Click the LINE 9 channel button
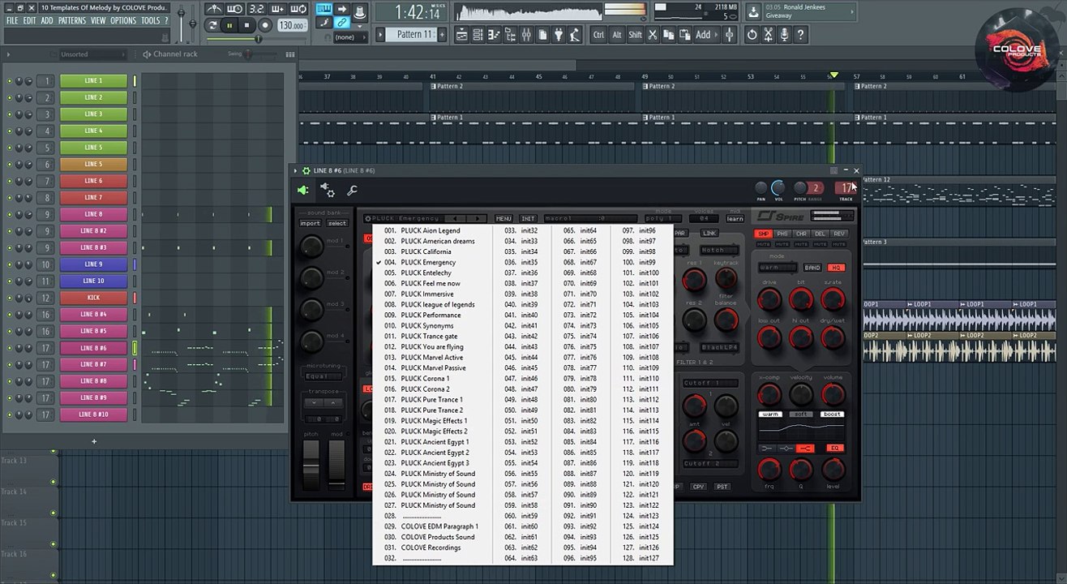The width and height of the screenshot is (1067, 584). (x=93, y=264)
